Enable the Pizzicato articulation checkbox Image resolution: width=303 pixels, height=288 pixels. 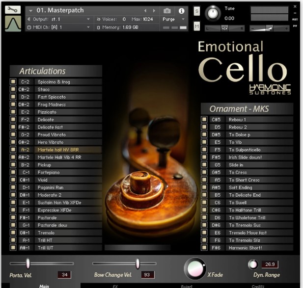pos(13,112)
